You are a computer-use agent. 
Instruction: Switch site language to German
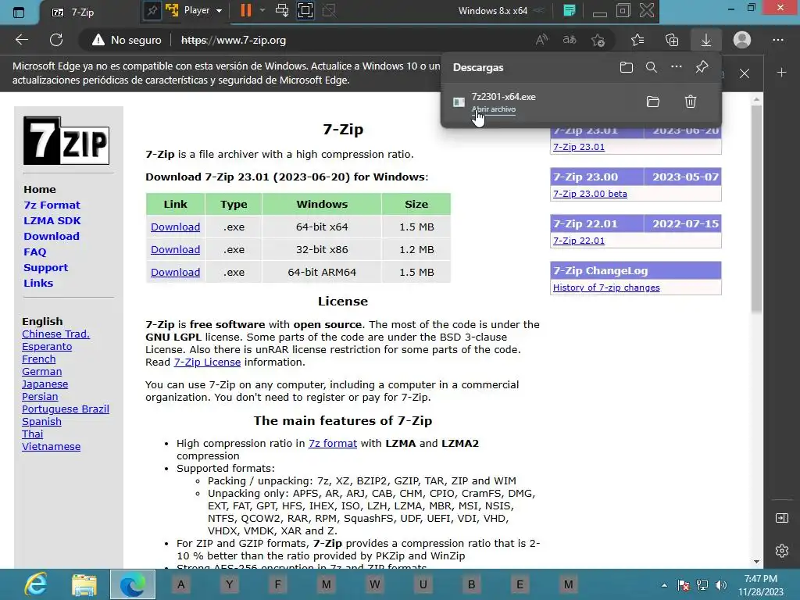[x=42, y=371]
